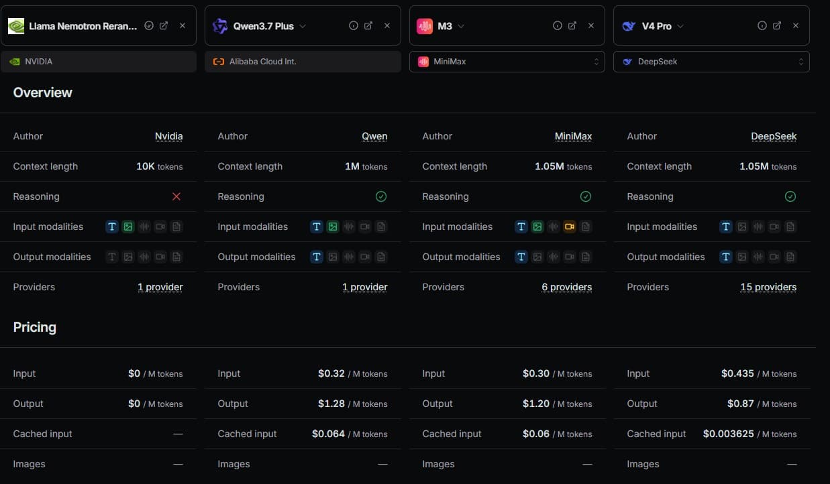This screenshot has width=830, height=484.
Task: Click text input modality icon for Nvidia model
Action: (112, 227)
